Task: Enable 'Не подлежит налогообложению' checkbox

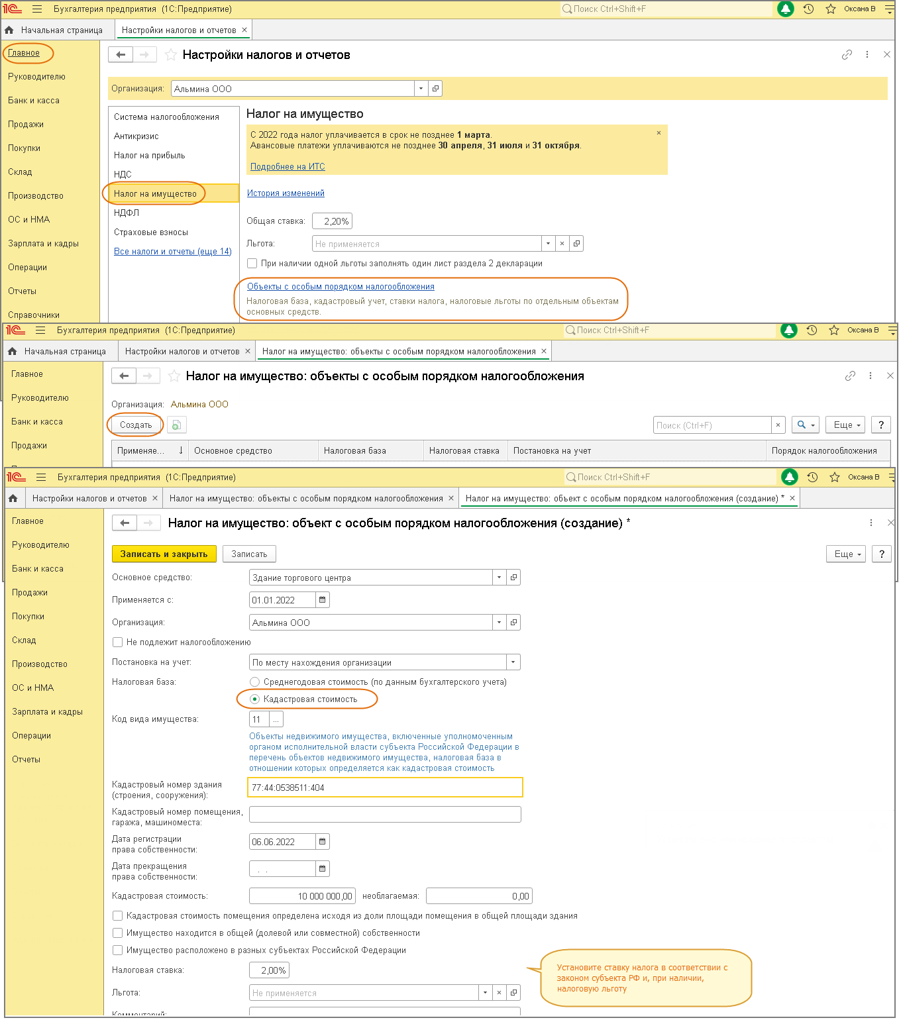Action: tap(117, 642)
